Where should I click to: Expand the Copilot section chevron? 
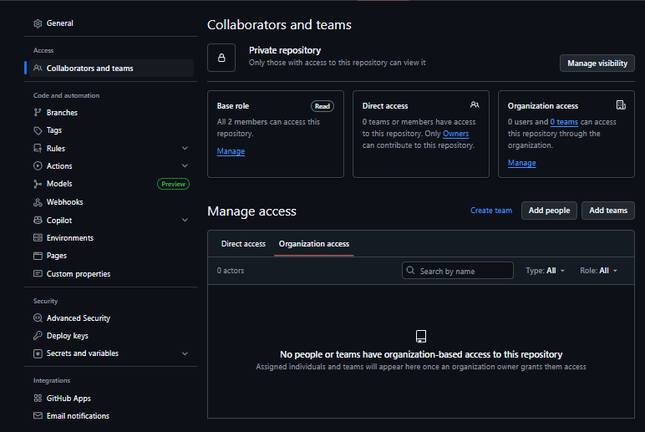185,220
